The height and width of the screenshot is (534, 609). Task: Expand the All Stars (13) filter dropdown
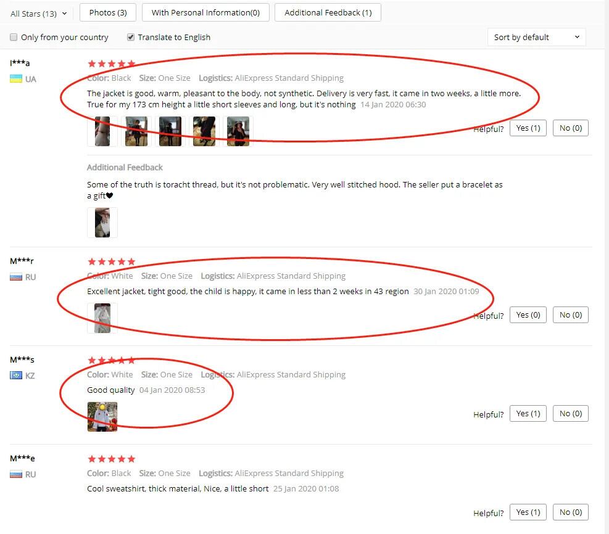coord(38,14)
